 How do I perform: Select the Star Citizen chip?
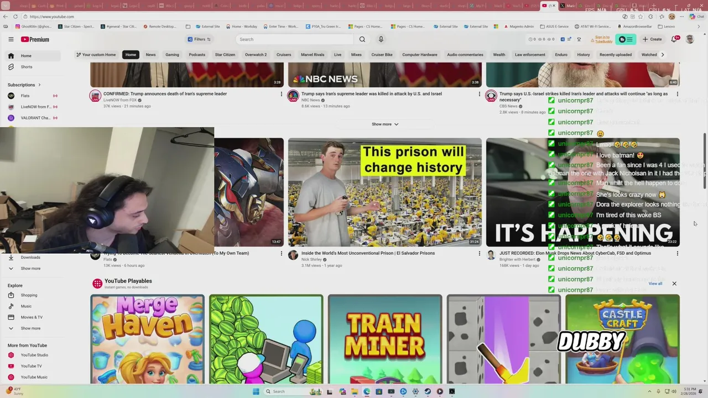(225, 55)
